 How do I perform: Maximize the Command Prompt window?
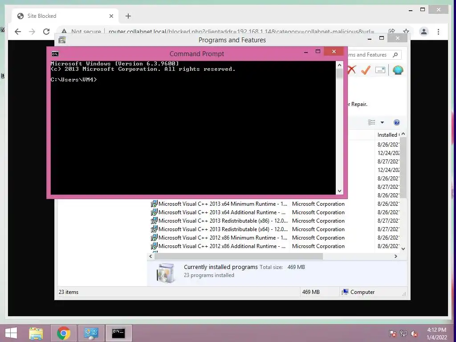pos(318,52)
